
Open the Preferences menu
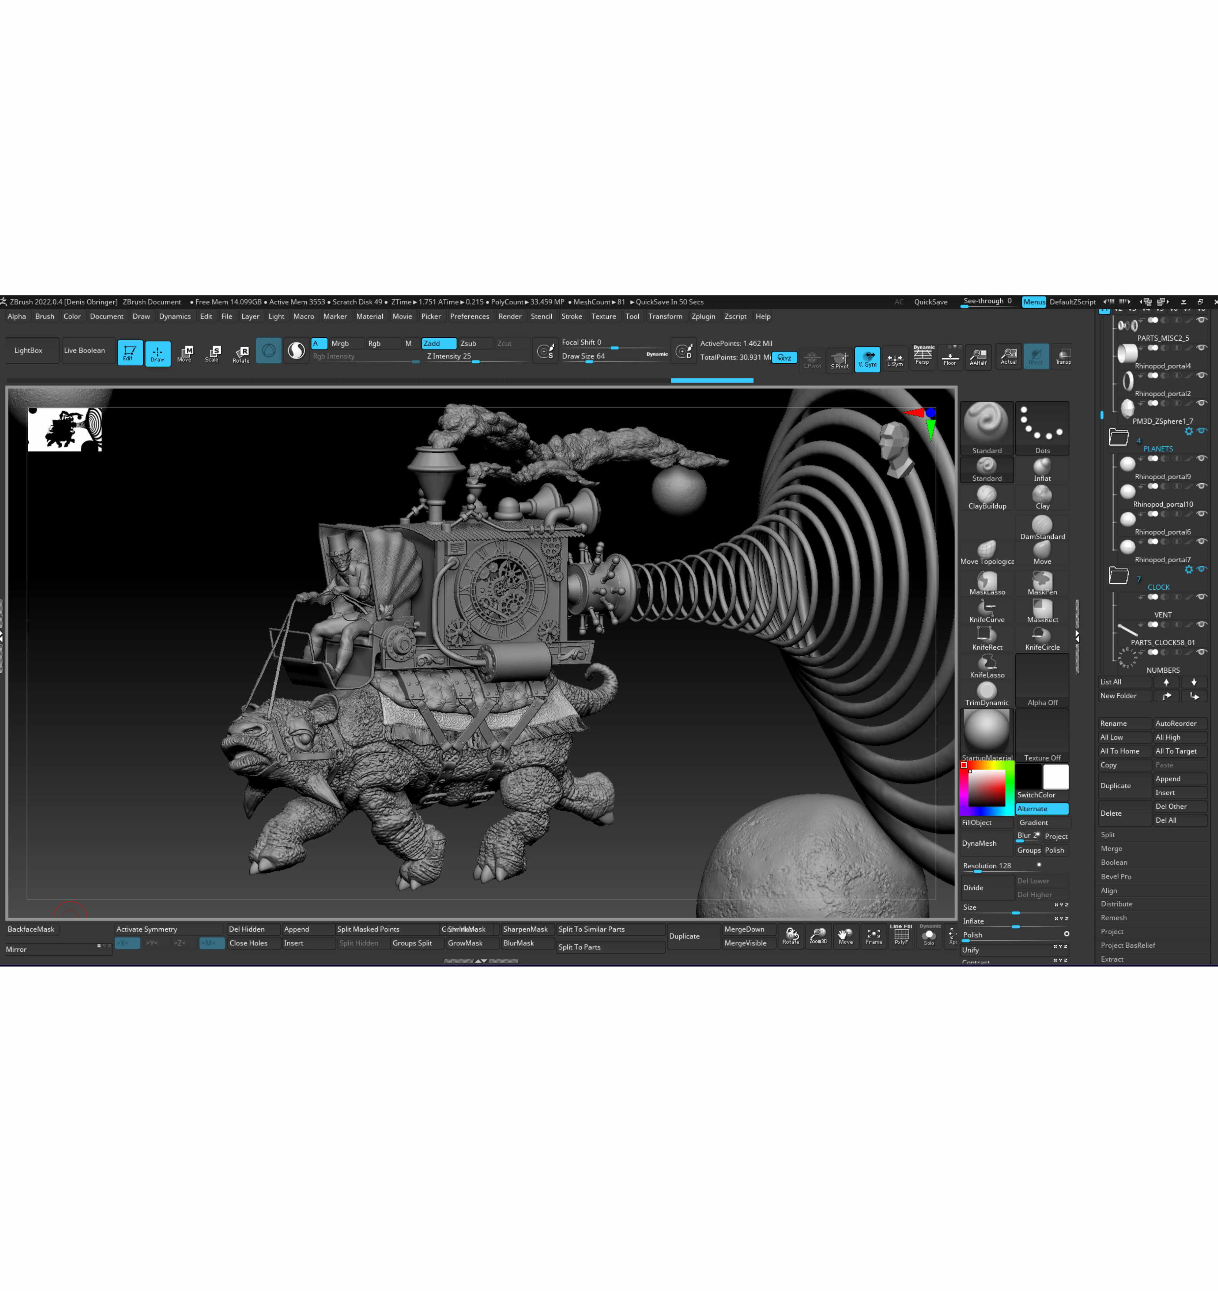click(x=469, y=316)
